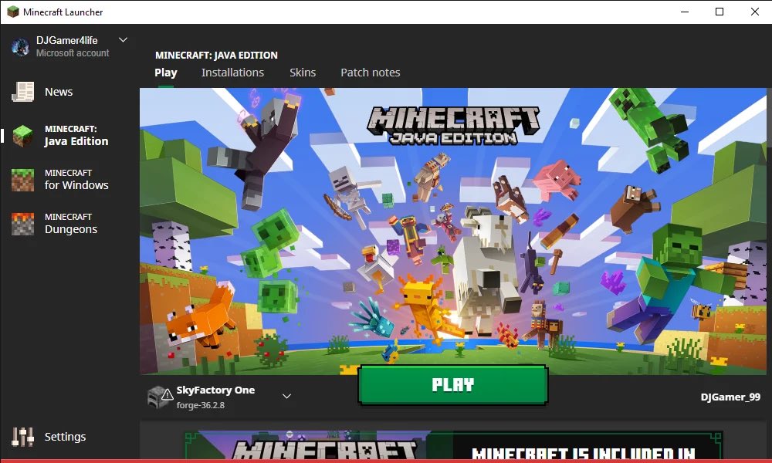
Task: Select Minecraft: Java Edition sidebar label
Action: coord(76,135)
